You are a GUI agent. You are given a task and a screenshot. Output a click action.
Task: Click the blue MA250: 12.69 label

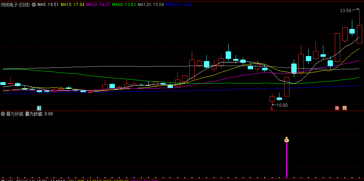click(x=179, y=4)
